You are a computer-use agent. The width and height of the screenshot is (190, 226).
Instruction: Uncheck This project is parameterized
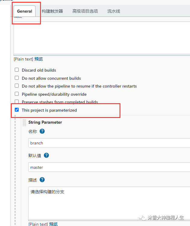(17, 110)
